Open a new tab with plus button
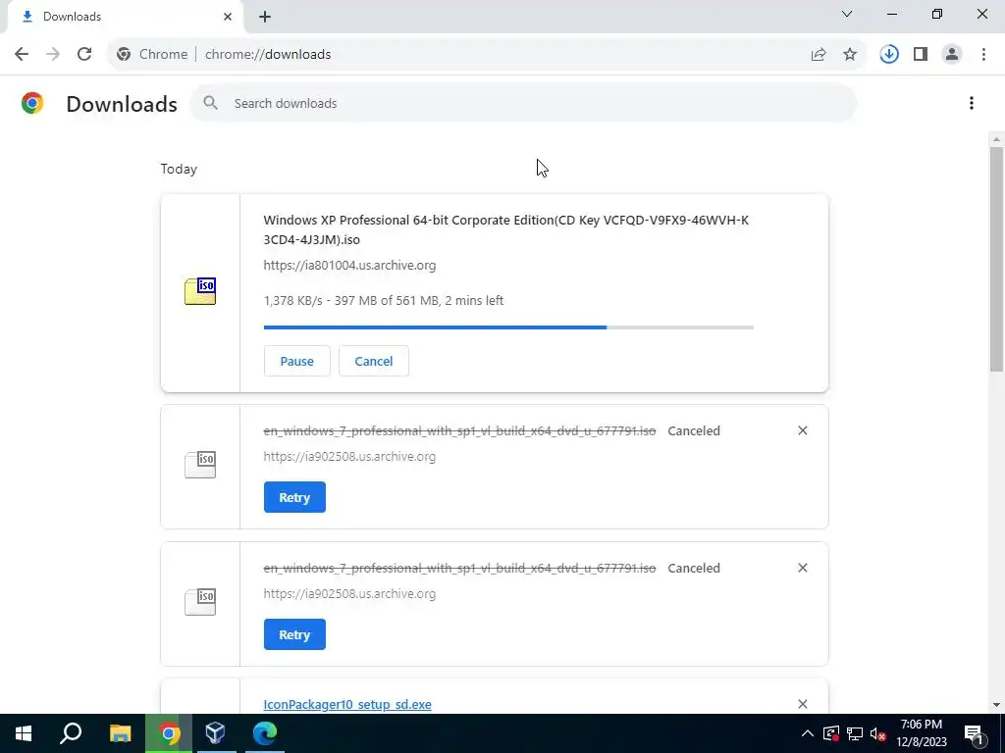Screen dimensions: 1005x753 265,17
